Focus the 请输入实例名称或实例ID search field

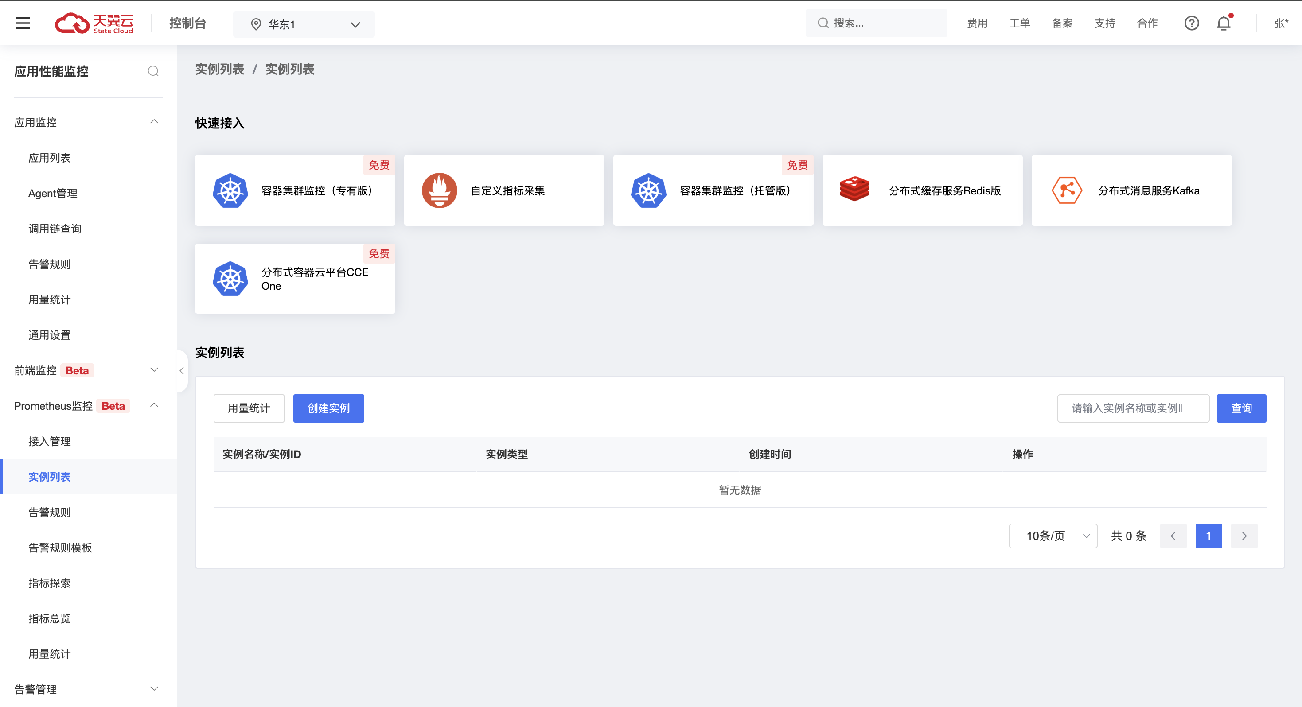1133,408
